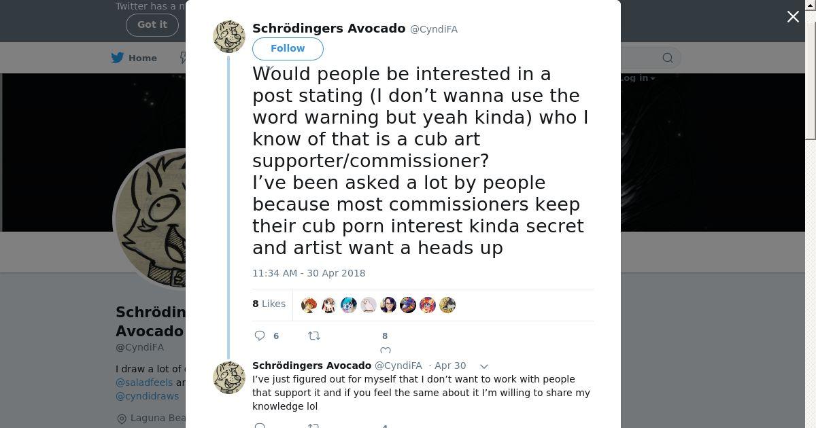The height and width of the screenshot is (428, 816).
Task: Open the Log in dropdown
Action: tap(636, 78)
